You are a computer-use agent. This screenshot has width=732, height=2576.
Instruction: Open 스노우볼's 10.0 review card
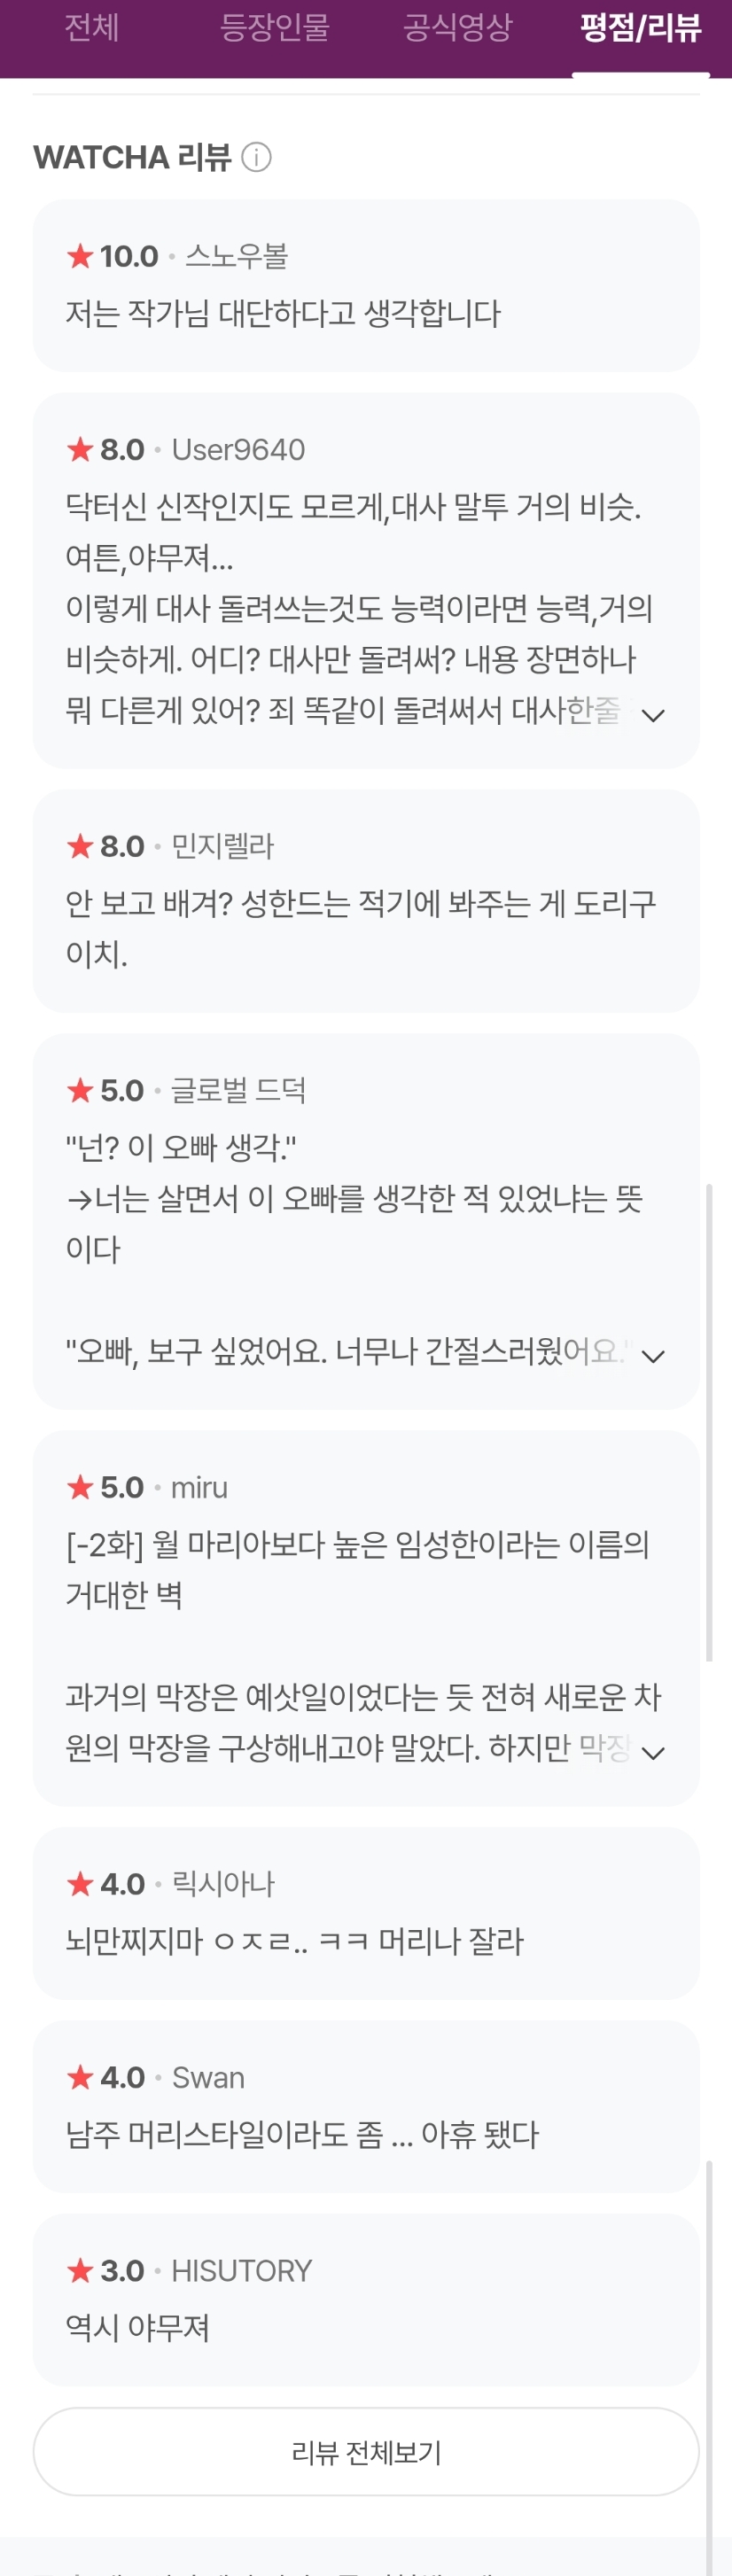coord(365,286)
